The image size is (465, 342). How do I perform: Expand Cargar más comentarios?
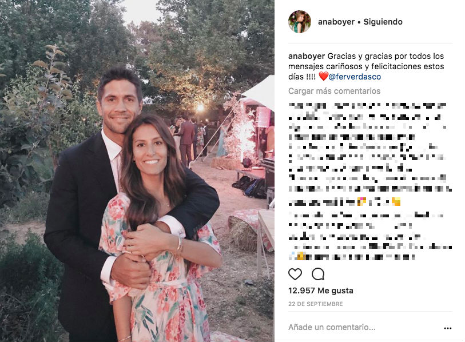(x=334, y=91)
